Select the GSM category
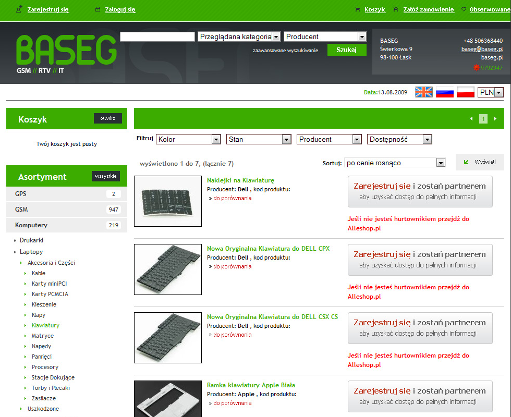Viewport: 511px width, 417px height. click(21, 210)
